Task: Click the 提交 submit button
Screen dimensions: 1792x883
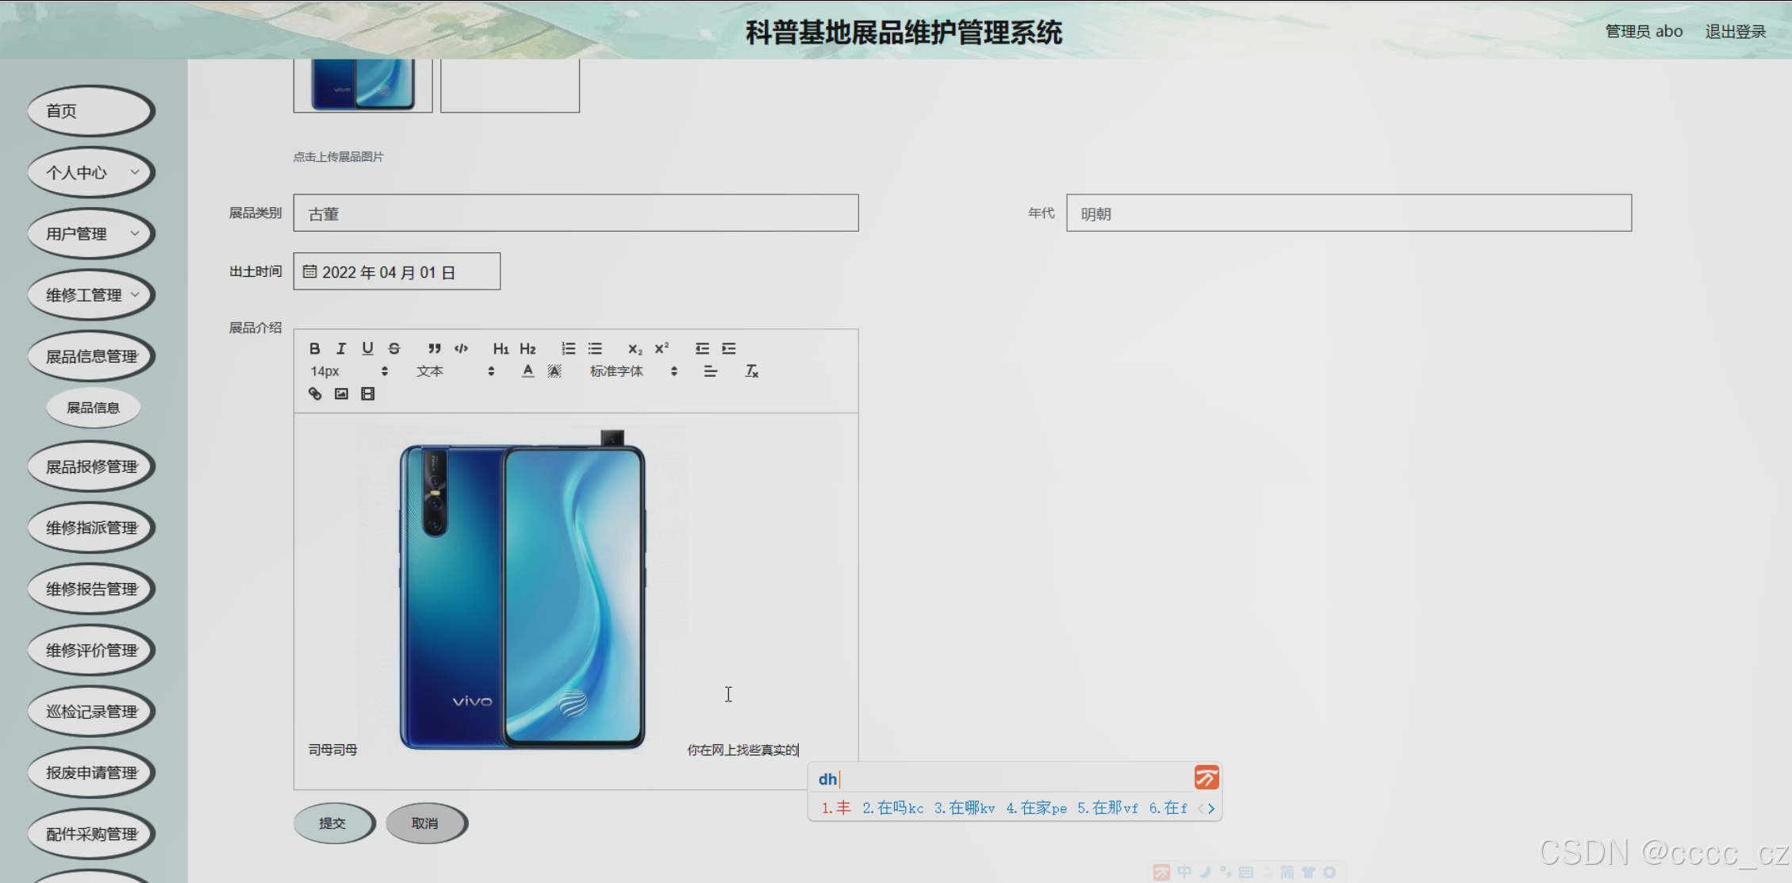Action: [332, 823]
